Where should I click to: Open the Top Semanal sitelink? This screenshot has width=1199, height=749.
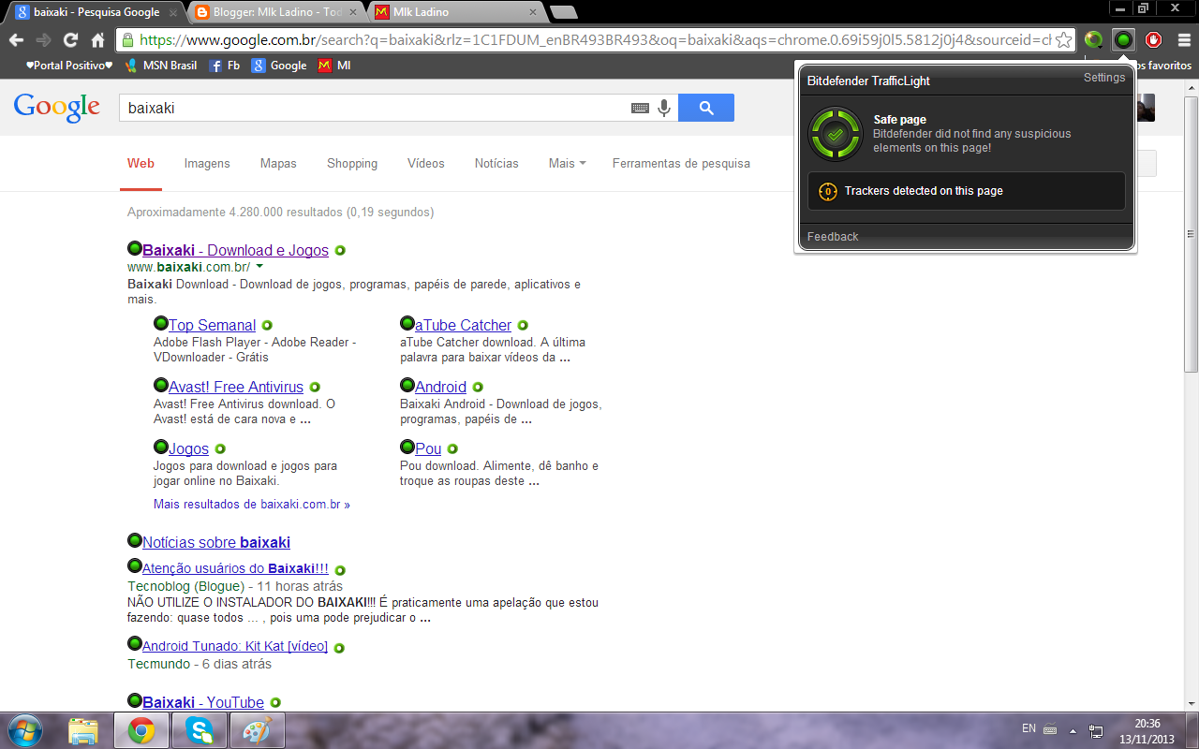[212, 325]
